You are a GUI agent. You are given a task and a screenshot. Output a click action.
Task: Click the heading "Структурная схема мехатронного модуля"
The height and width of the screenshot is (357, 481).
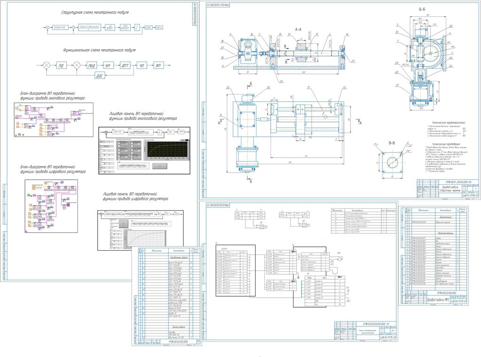(95, 13)
